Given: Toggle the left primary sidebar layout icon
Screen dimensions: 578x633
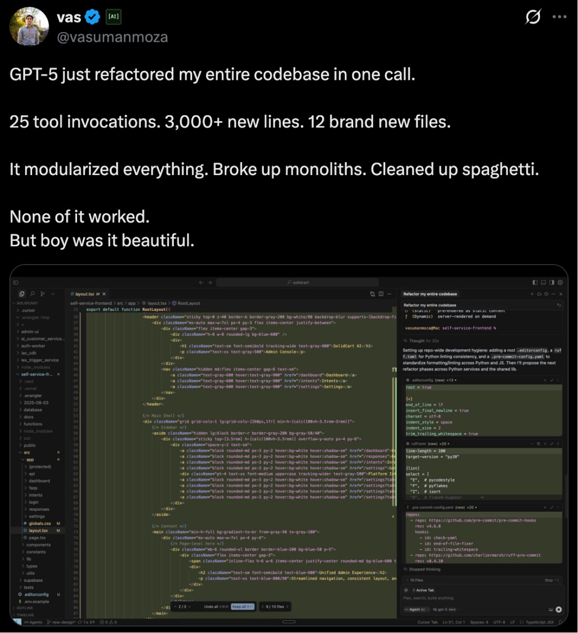Looking at the screenshot, I should [x=535, y=282].
